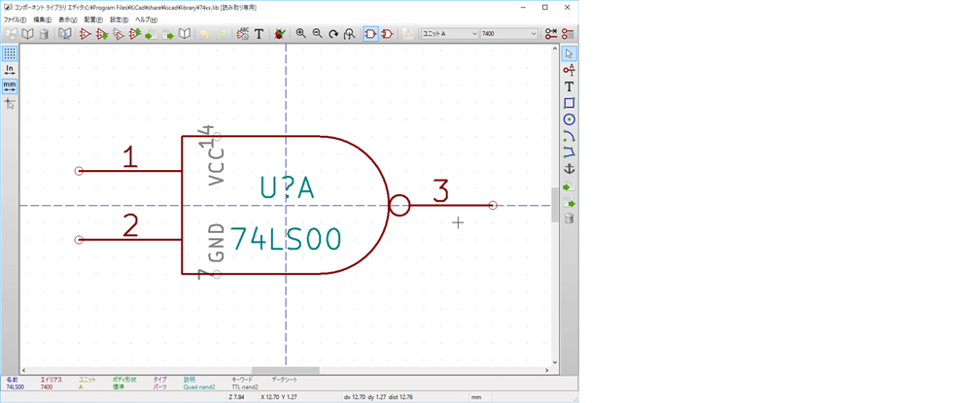Select the draw circle tool
Screen dimensions: 972x403
click(x=569, y=119)
